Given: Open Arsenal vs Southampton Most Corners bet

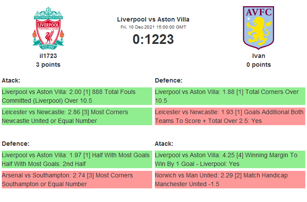Looking at the screenshot, I should 76,180.
